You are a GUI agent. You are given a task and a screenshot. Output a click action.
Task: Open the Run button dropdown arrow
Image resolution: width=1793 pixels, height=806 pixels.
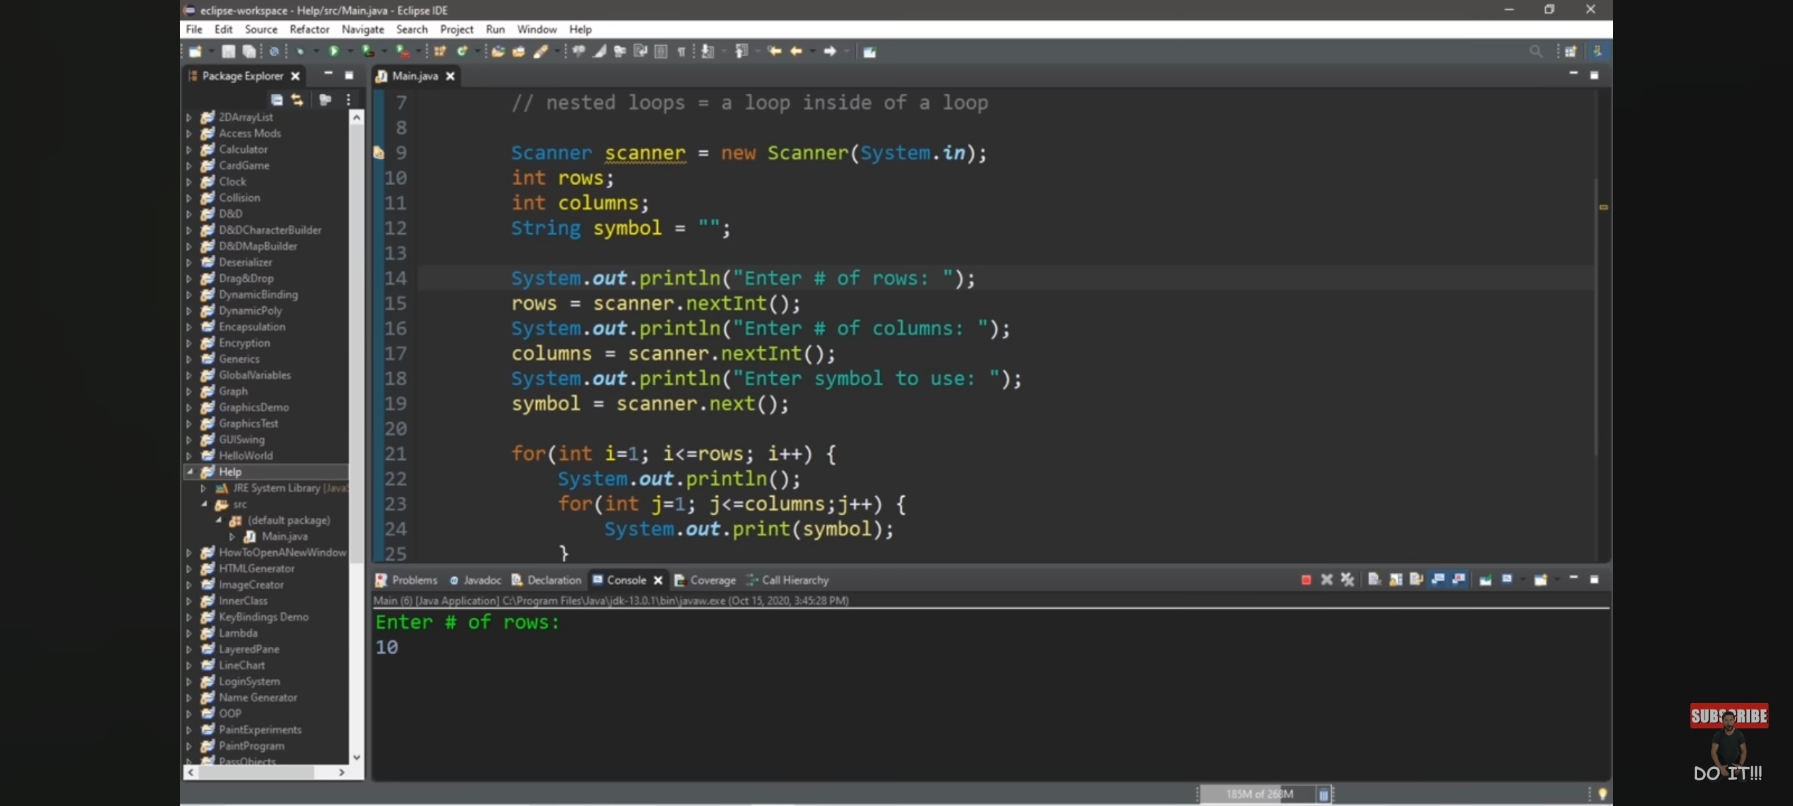(350, 52)
